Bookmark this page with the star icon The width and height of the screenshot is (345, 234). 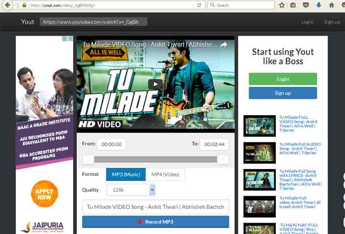282,5
